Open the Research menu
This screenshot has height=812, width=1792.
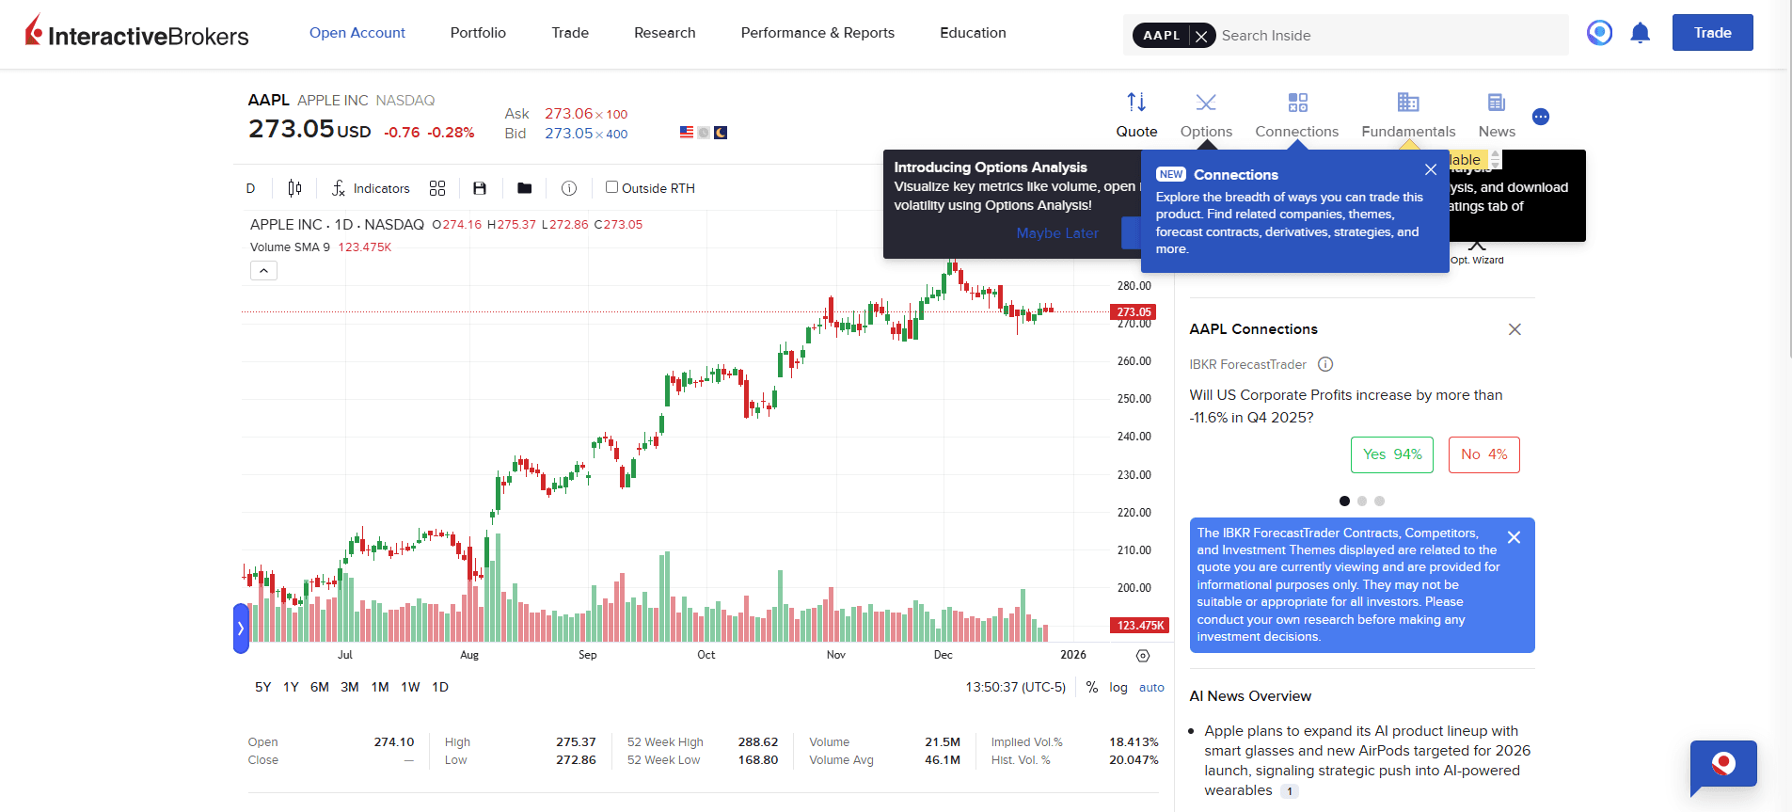[x=665, y=33]
